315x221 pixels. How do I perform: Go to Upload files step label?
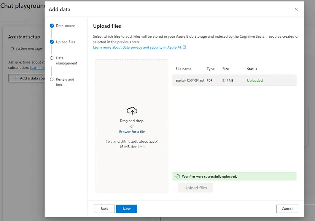tap(65, 42)
